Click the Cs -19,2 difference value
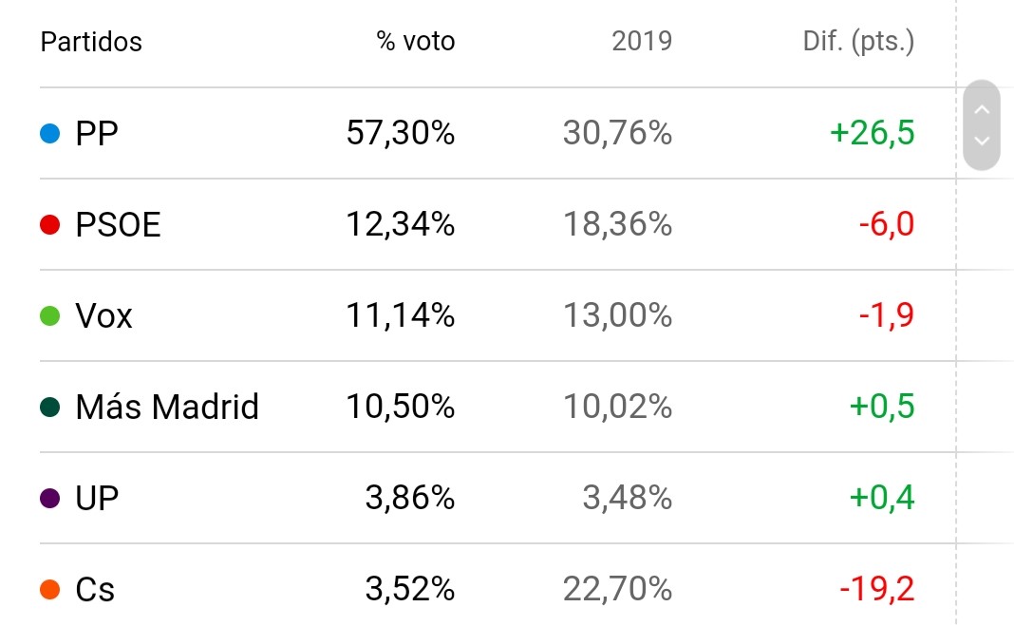This screenshot has width=1014, height=626. [876, 590]
